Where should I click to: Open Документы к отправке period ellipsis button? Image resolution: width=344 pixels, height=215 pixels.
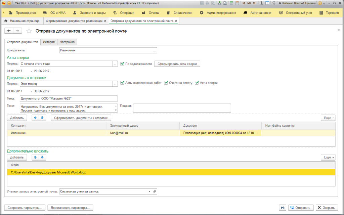pyautogui.click(x=115, y=84)
